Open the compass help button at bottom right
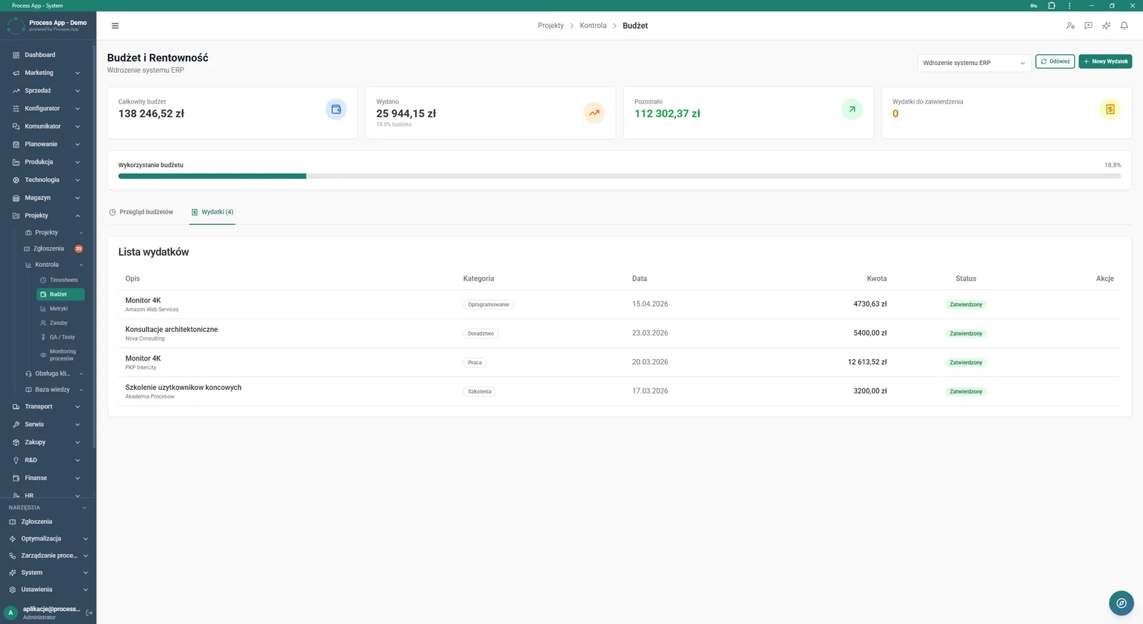The width and height of the screenshot is (1143, 624). tap(1121, 603)
